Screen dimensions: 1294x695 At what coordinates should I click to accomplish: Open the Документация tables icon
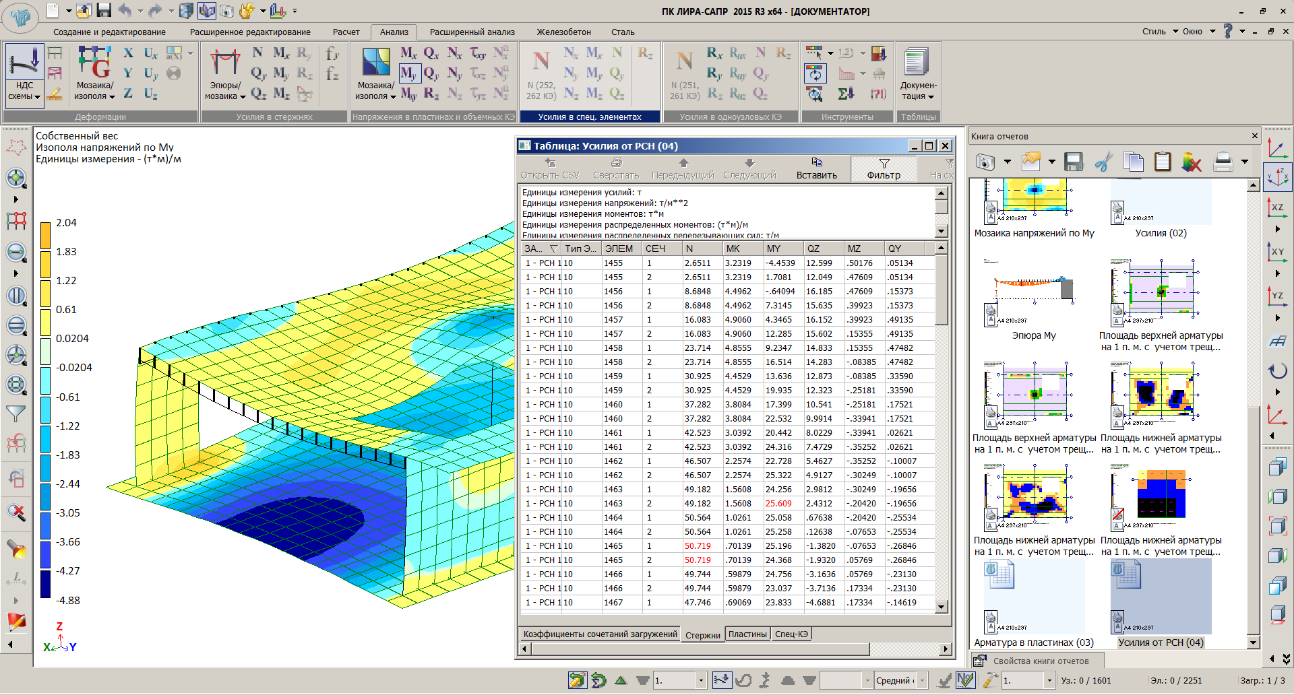coord(917,63)
